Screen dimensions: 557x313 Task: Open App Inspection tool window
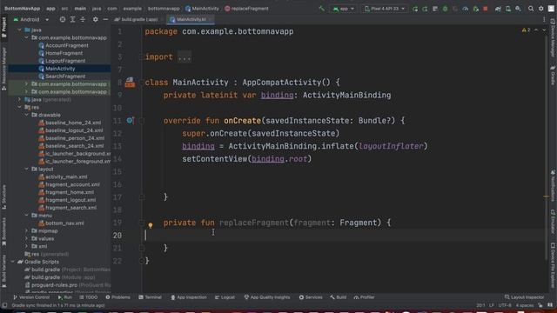pyautogui.click(x=189, y=297)
